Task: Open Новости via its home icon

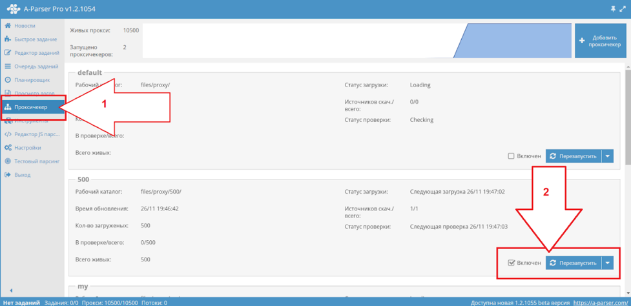Action: (7, 26)
